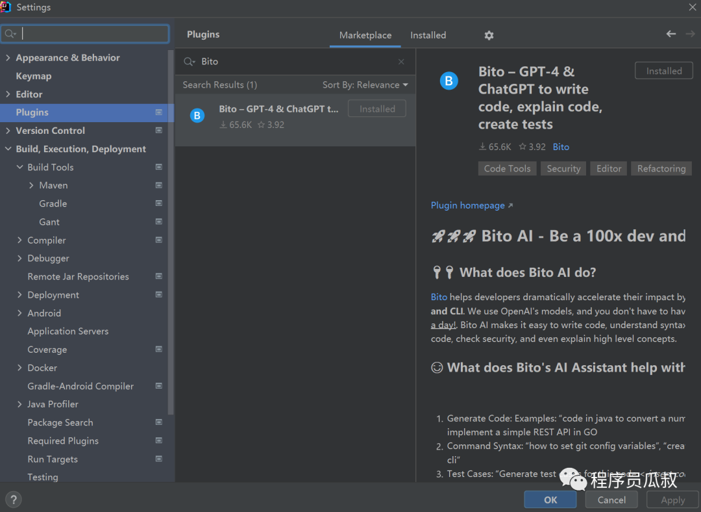The image size is (701, 512).
Task: Click the project-level icon beside Maven
Action: pos(159,185)
